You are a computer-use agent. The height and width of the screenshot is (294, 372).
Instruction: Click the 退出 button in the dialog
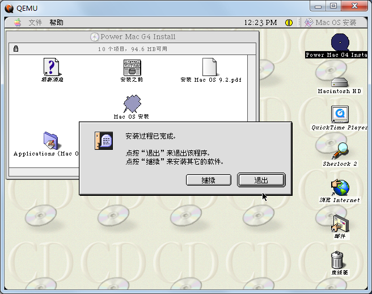(x=261, y=180)
